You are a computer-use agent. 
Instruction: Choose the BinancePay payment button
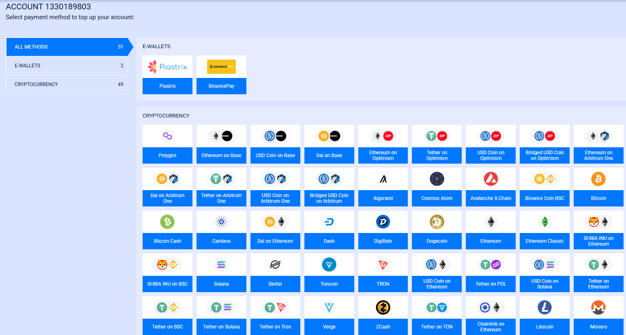[x=221, y=86]
